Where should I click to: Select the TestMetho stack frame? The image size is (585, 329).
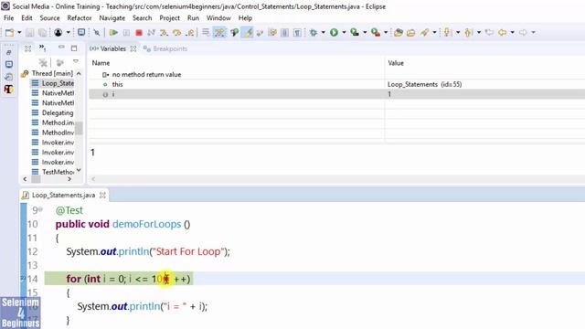[x=53, y=172]
